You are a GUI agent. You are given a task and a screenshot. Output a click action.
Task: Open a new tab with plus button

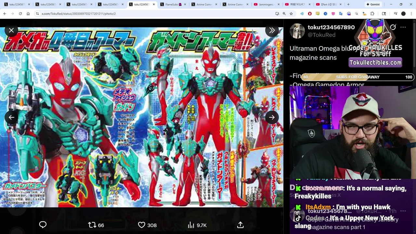pyautogui.click(x=348, y=4)
